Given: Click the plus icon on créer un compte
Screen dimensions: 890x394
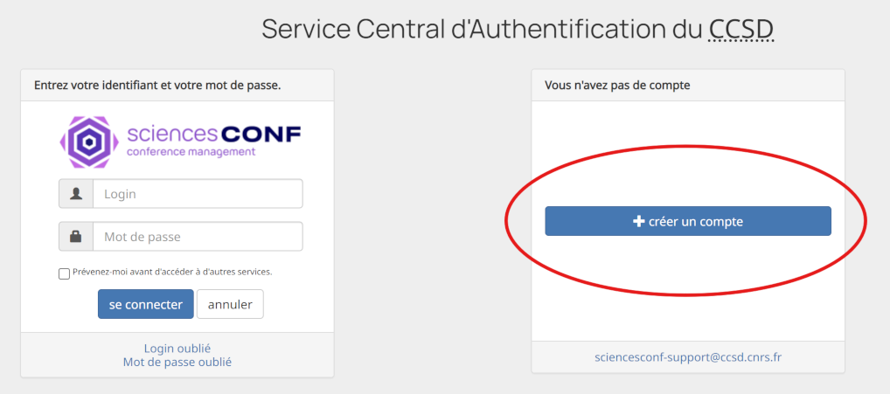Looking at the screenshot, I should [x=639, y=221].
